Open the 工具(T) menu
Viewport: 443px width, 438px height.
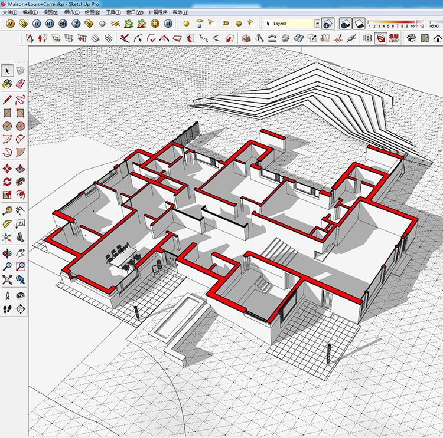[113, 12]
